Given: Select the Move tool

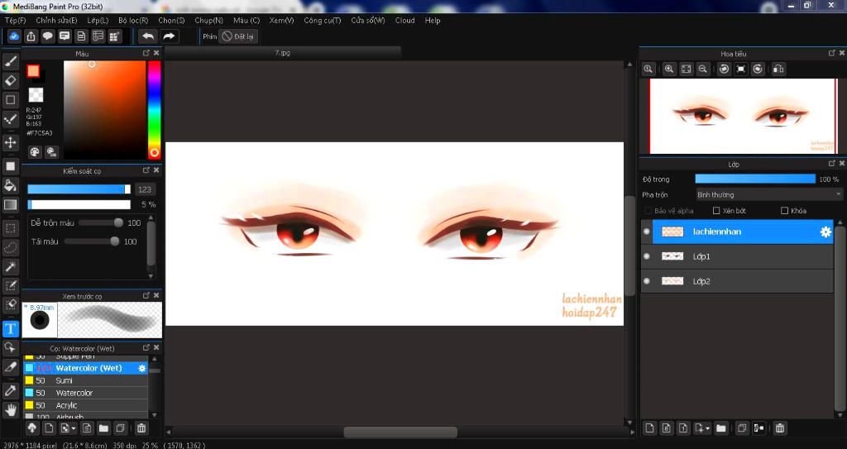Looking at the screenshot, I should click(10, 143).
